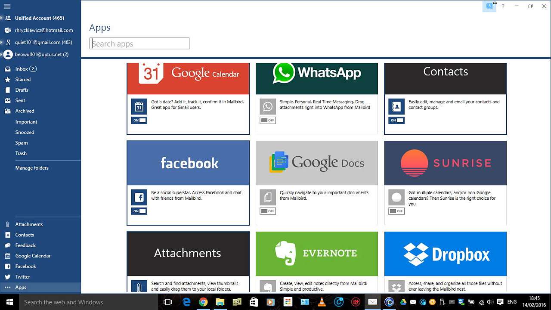Click the Contacts app banner
The height and width of the screenshot is (310, 551).
pyautogui.click(x=446, y=78)
